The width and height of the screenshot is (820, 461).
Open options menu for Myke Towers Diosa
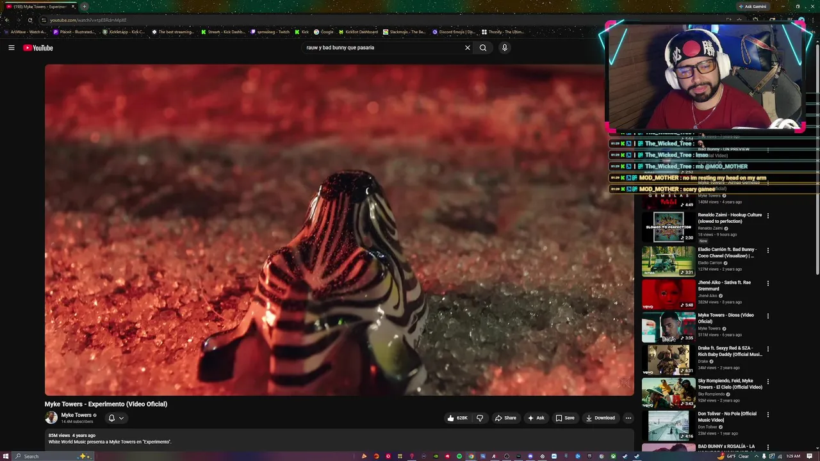pyautogui.click(x=767, y=316)
